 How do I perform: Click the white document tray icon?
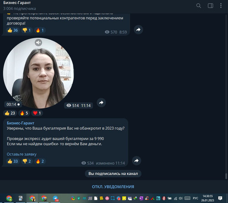click(96, 198)
